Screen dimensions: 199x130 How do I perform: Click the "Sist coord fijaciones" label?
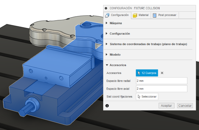click(x=119, y=97)
